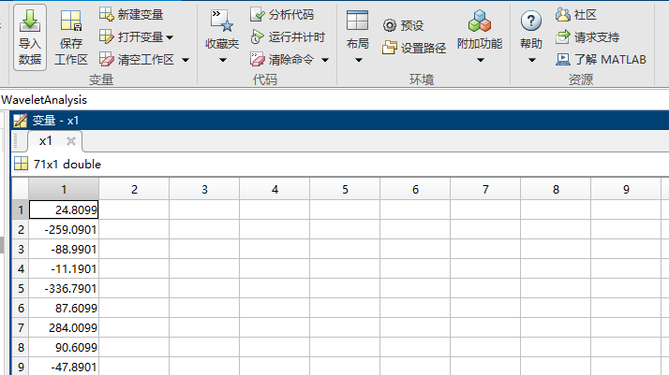Select column 1 header
669x375 pixels.
click(64, 189)
